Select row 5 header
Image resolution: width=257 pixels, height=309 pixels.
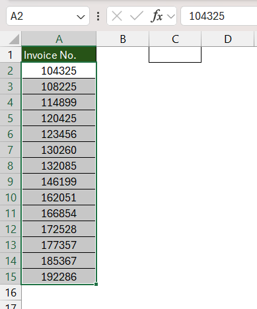tap(11, 118)
